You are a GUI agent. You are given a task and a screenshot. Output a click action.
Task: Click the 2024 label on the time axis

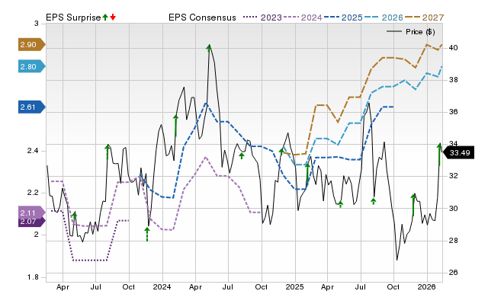[162, 286]
